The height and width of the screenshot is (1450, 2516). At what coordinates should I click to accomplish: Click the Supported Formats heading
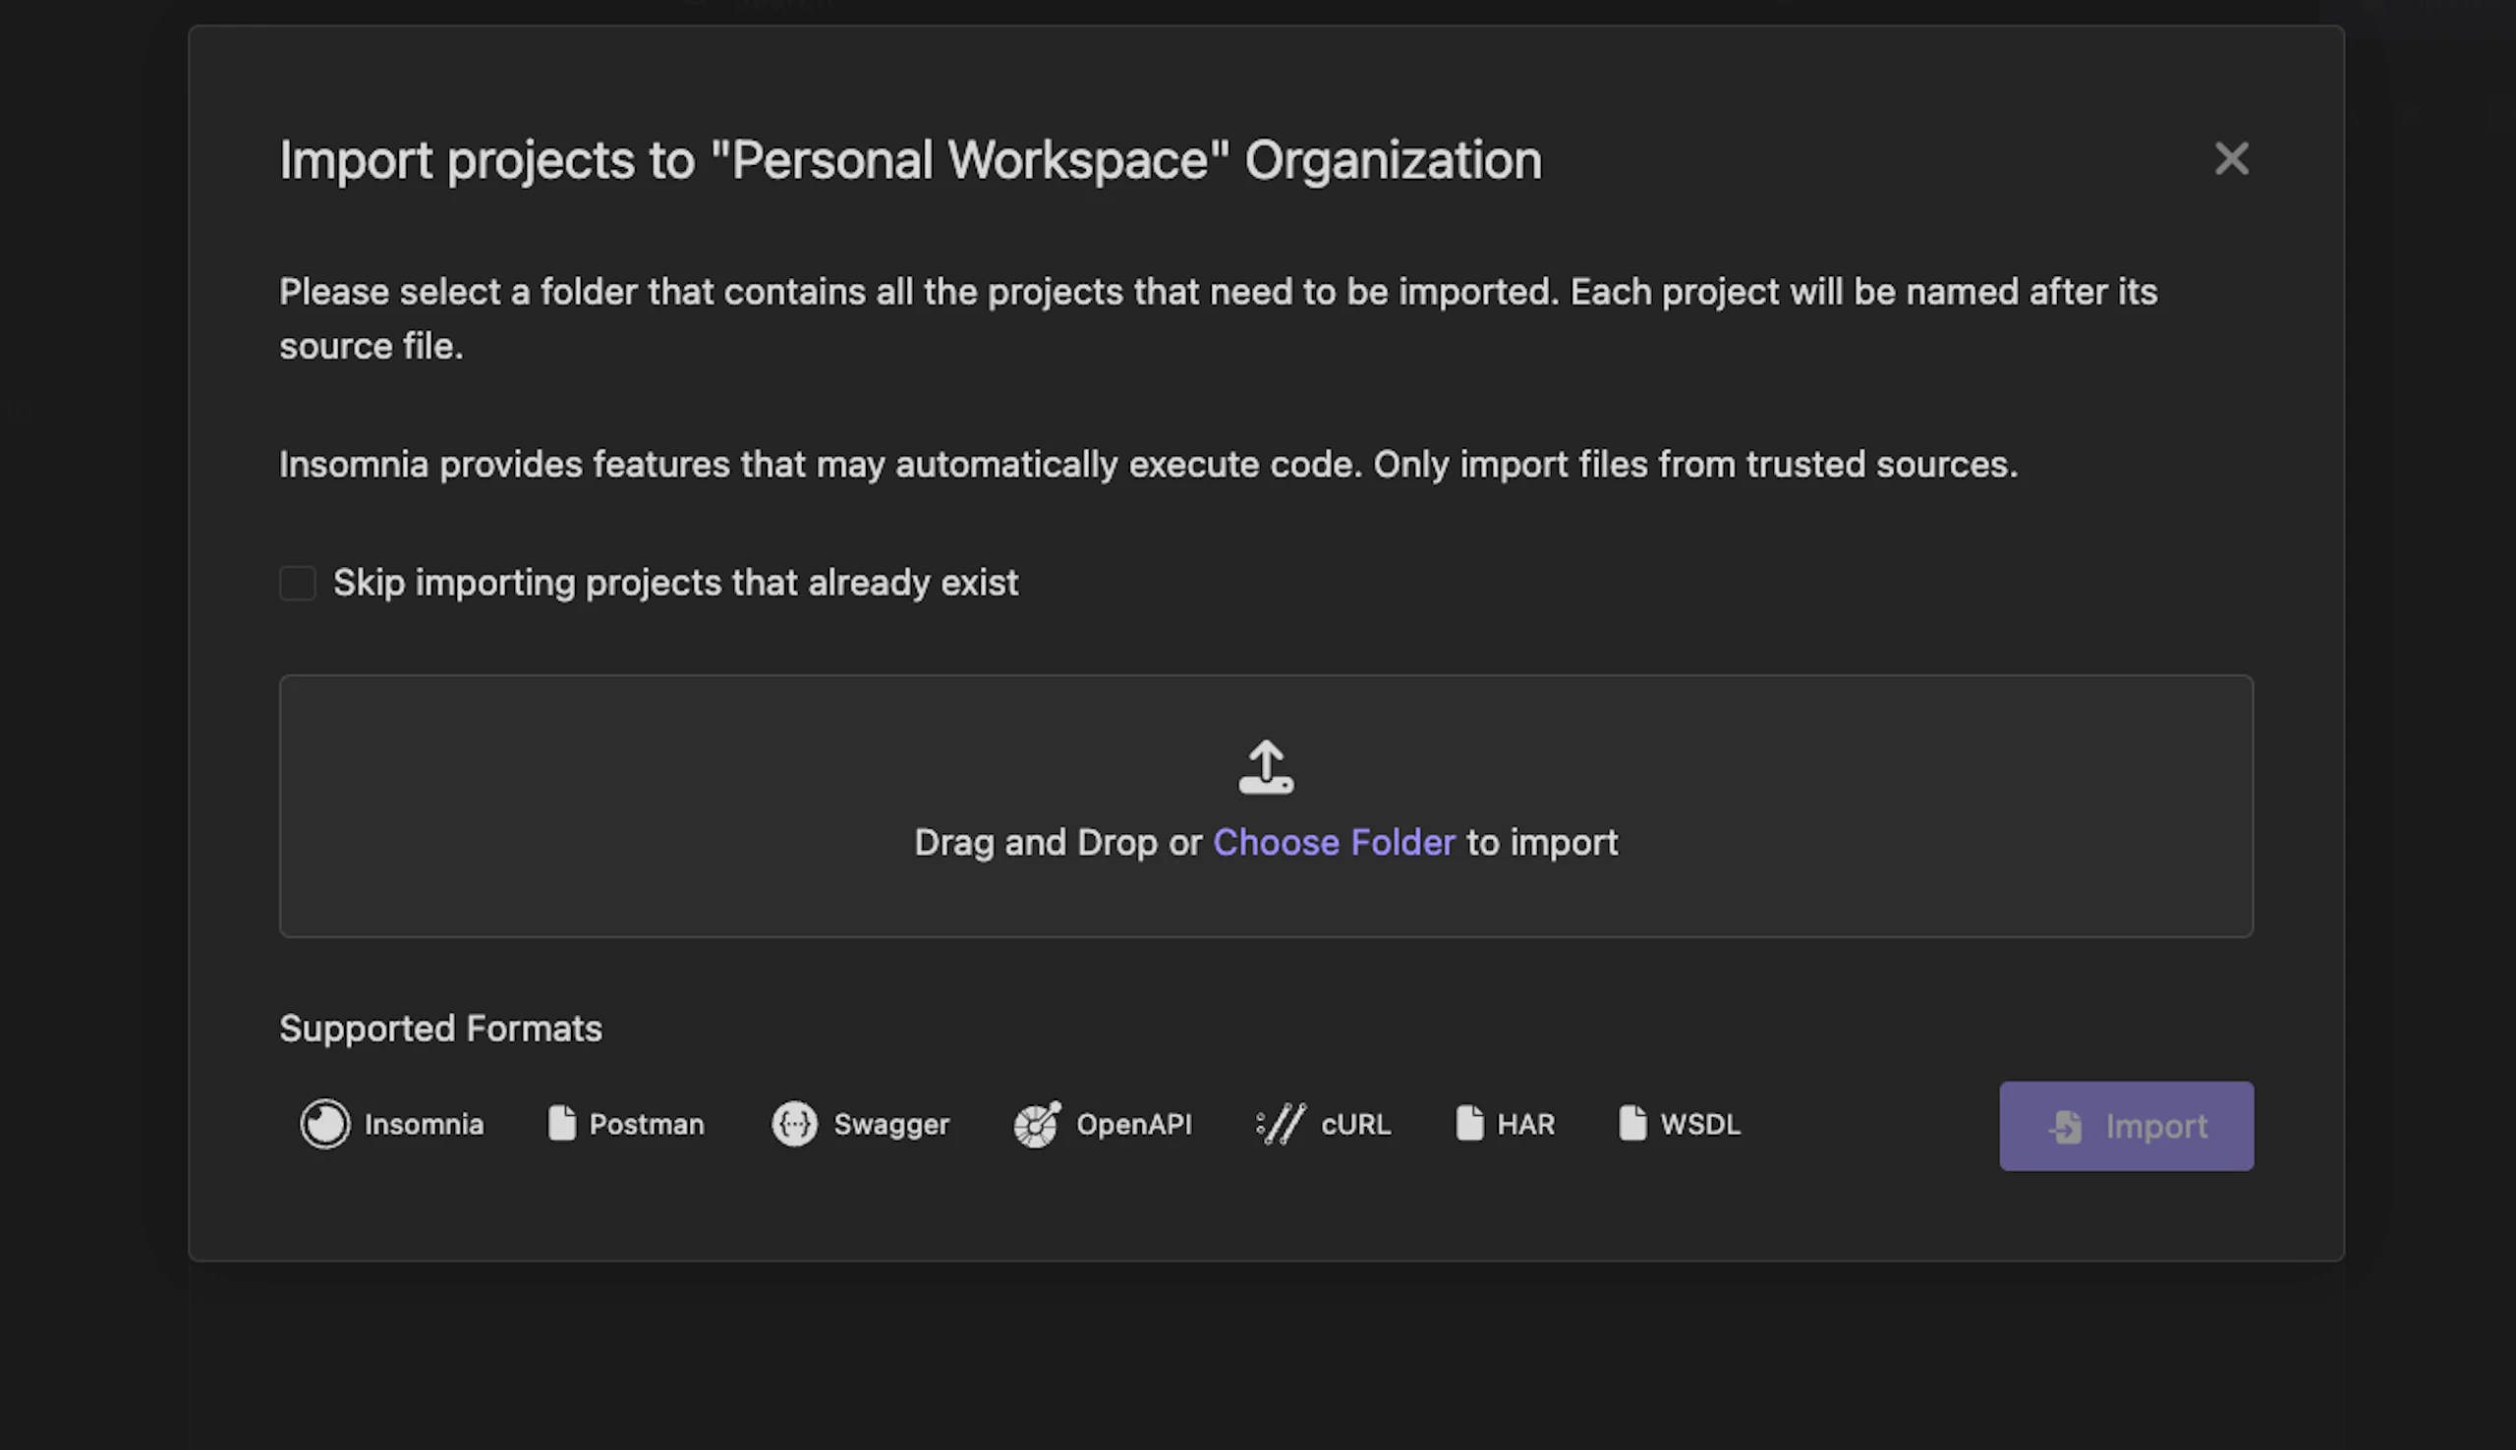point(440,1029)
